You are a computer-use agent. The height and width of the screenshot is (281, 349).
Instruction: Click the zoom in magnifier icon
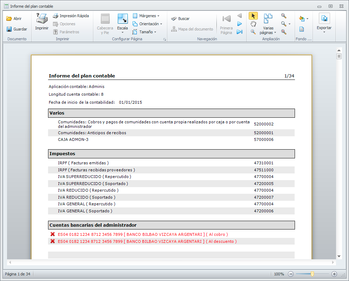coord(284,32)
